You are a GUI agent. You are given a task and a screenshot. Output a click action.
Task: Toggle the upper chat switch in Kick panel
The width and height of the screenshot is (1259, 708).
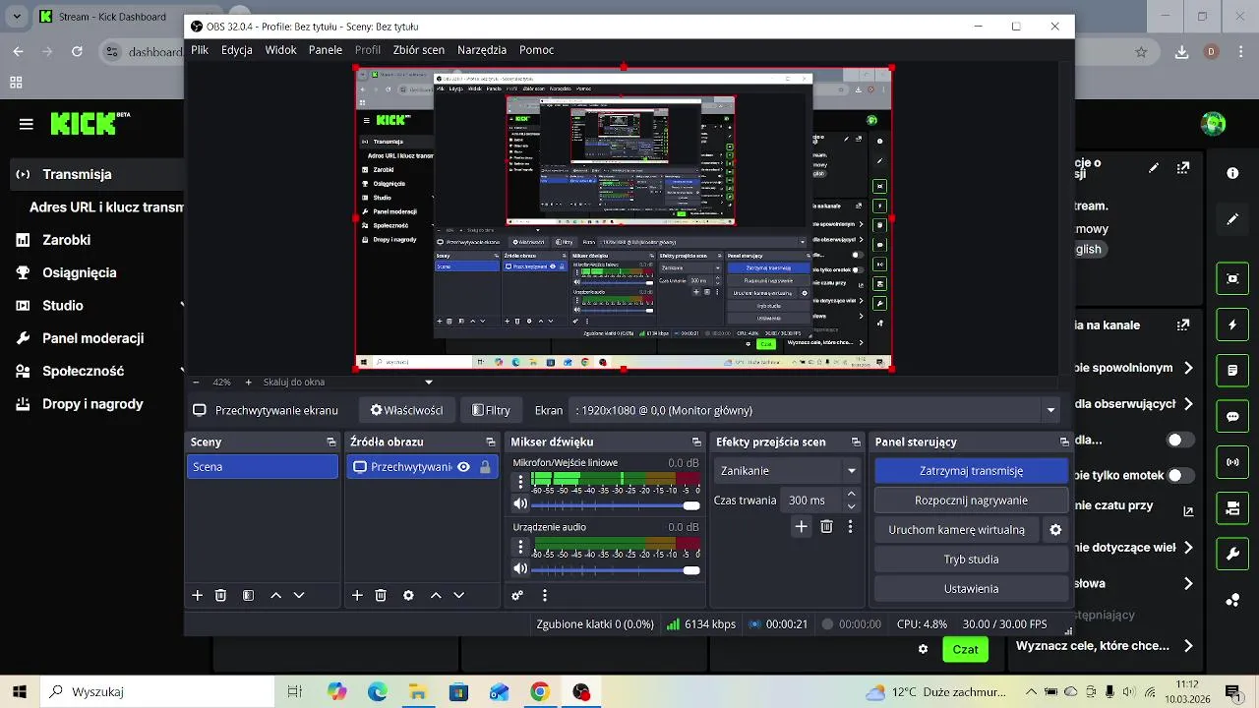(x=1180, y=440)
